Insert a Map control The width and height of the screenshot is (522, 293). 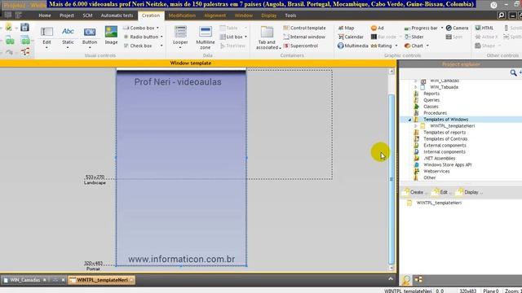click(x=346, y=28)
